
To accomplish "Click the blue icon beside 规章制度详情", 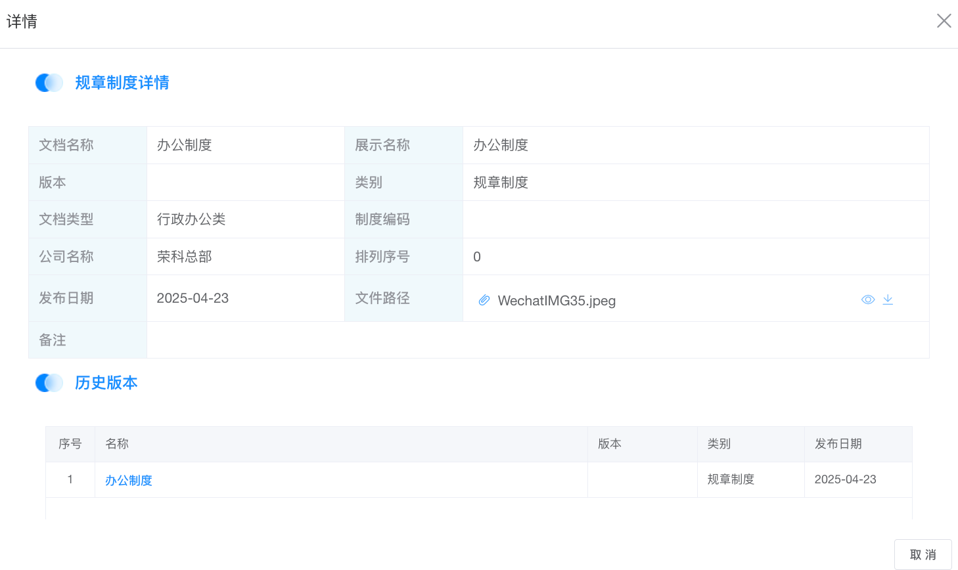I will [x=49, y=83].
